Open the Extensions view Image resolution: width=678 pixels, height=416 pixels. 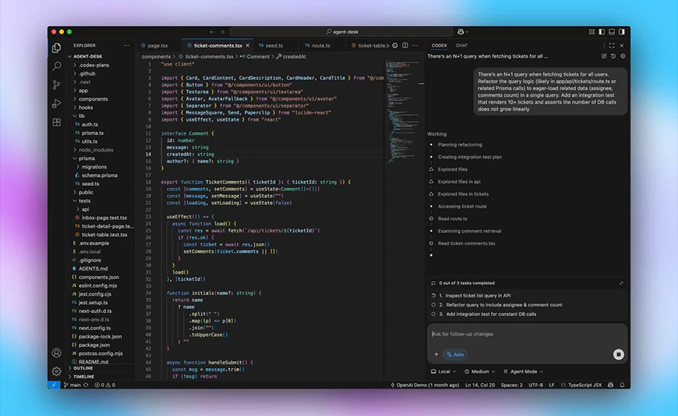click(x=56, y=123)
